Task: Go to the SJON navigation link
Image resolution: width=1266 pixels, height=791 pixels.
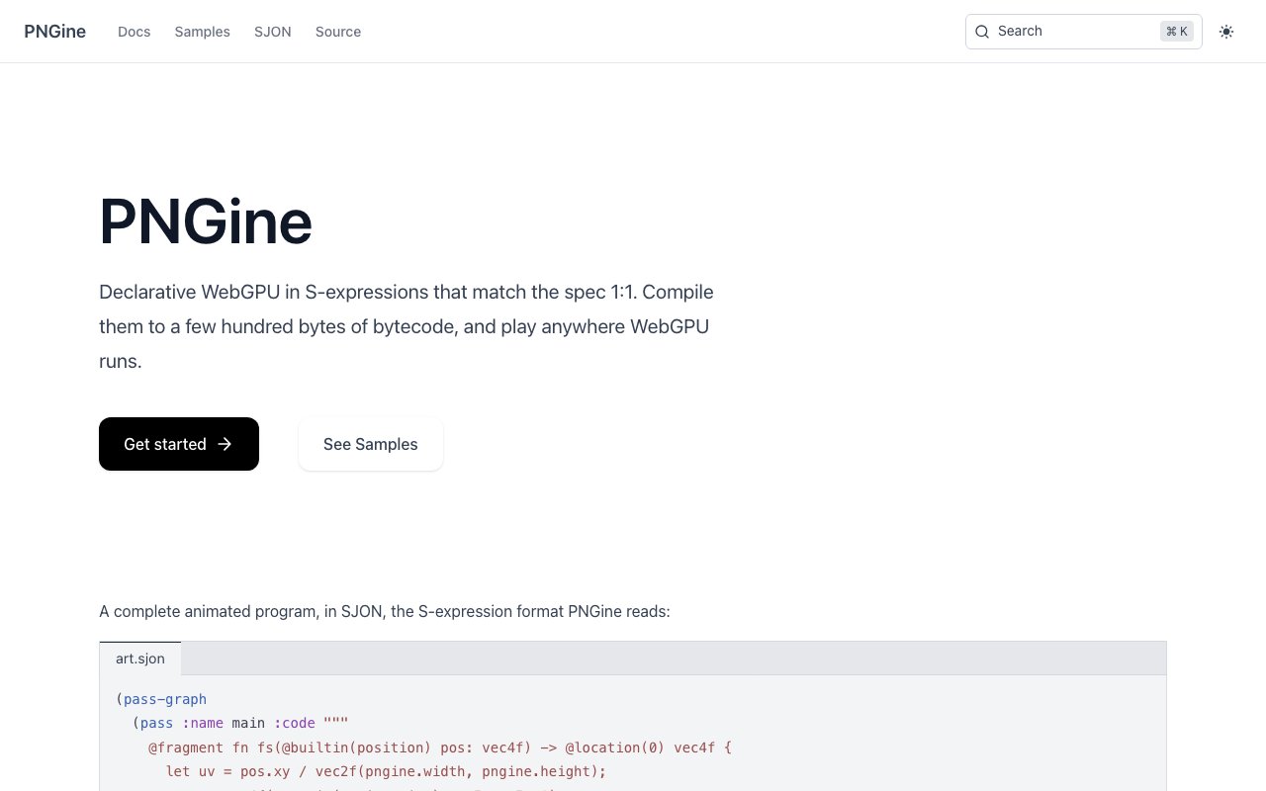Action: click(x=273, y=32)
